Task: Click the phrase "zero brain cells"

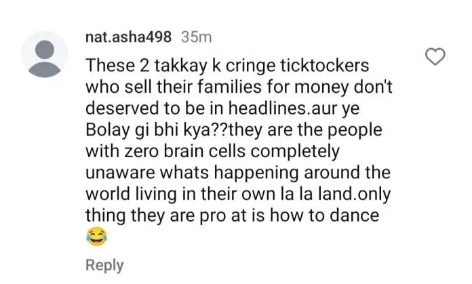Action: point(185,151)
